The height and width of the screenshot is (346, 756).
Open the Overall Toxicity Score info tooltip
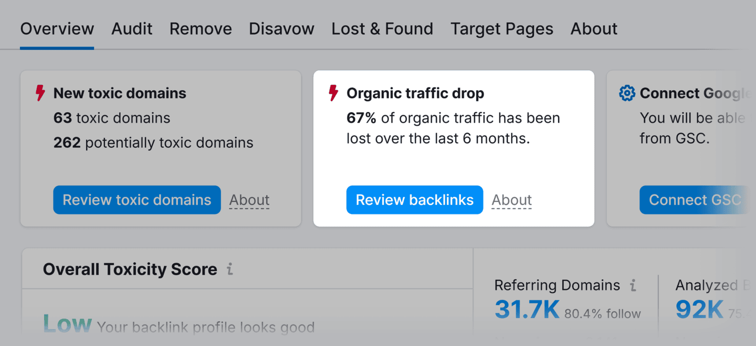(x=229, y=269)
